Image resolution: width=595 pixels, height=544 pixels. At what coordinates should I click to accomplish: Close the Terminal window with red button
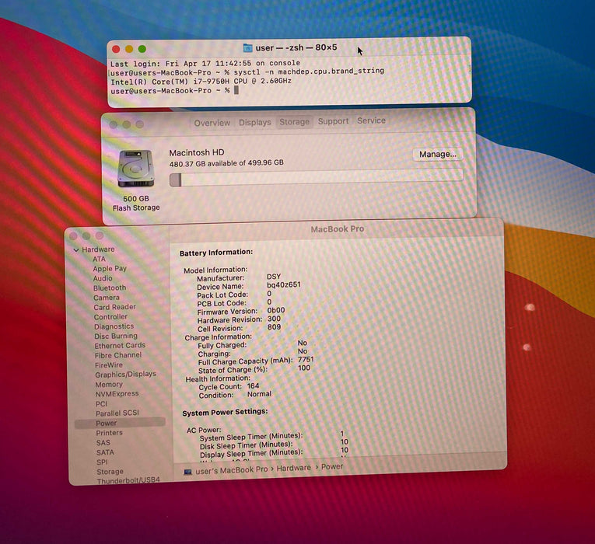116,49
